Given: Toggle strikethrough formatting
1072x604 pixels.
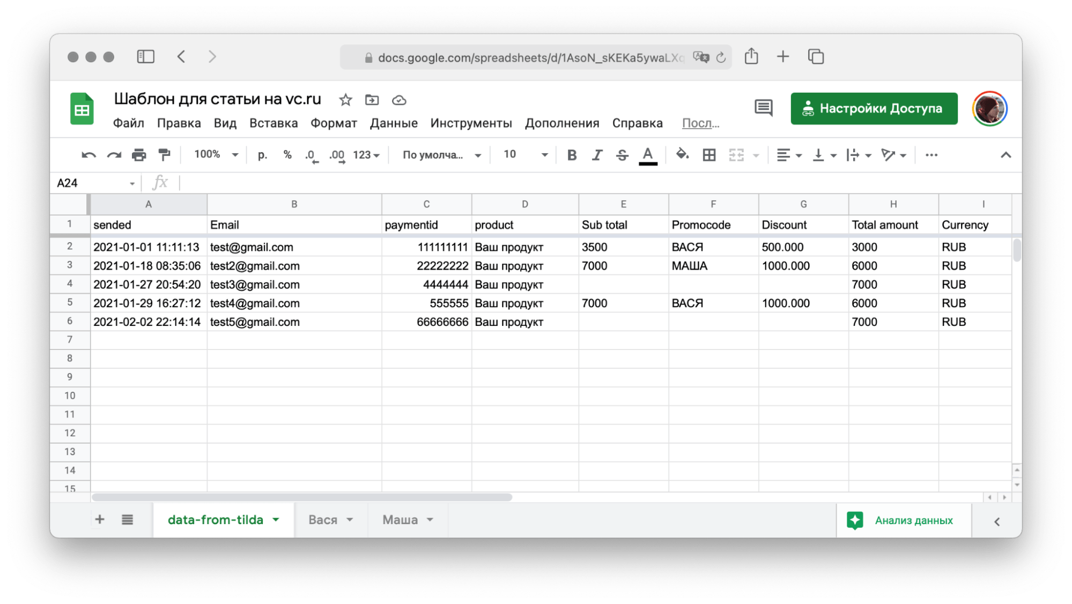Looking at the screenshot, I should [x=622, y=155].
